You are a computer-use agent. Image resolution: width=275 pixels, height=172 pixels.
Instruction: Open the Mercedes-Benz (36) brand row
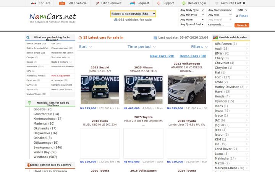(231, 168)
